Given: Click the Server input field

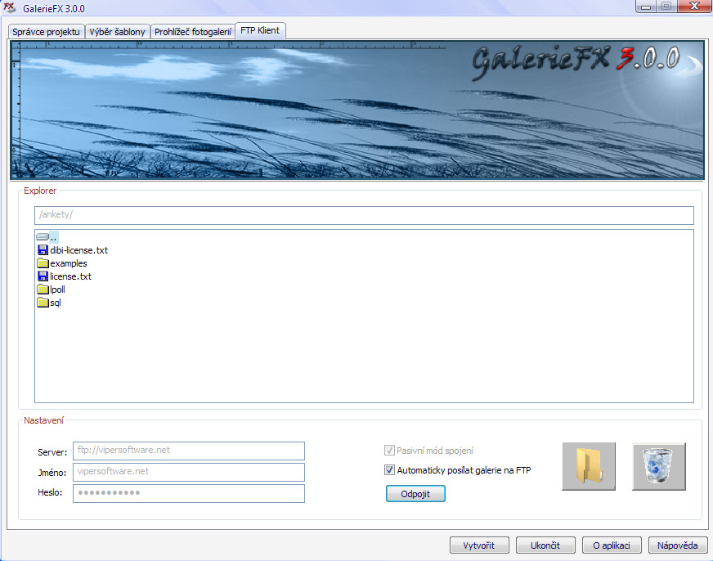Looking at the screenshot, I should point(189,451).
